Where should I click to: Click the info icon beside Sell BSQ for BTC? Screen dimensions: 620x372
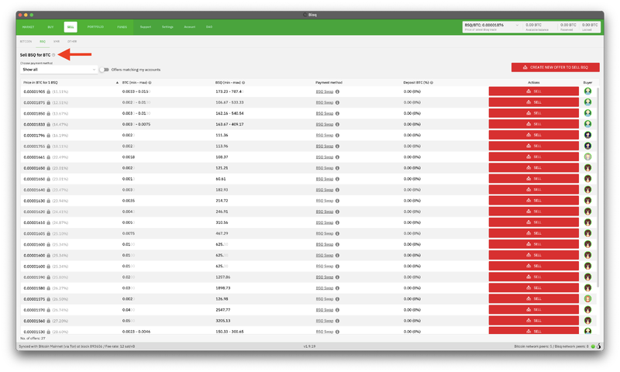pyautogui.click(x=53, y=55)
